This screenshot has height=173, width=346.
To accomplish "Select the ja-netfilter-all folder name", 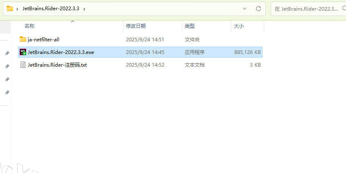I will (43, 40).
